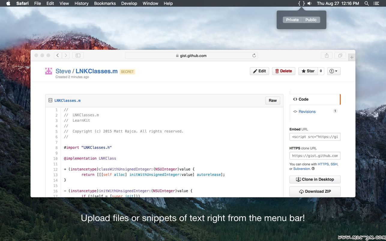
Task: Reload the gist.github.com page
Action: (254, 55)
